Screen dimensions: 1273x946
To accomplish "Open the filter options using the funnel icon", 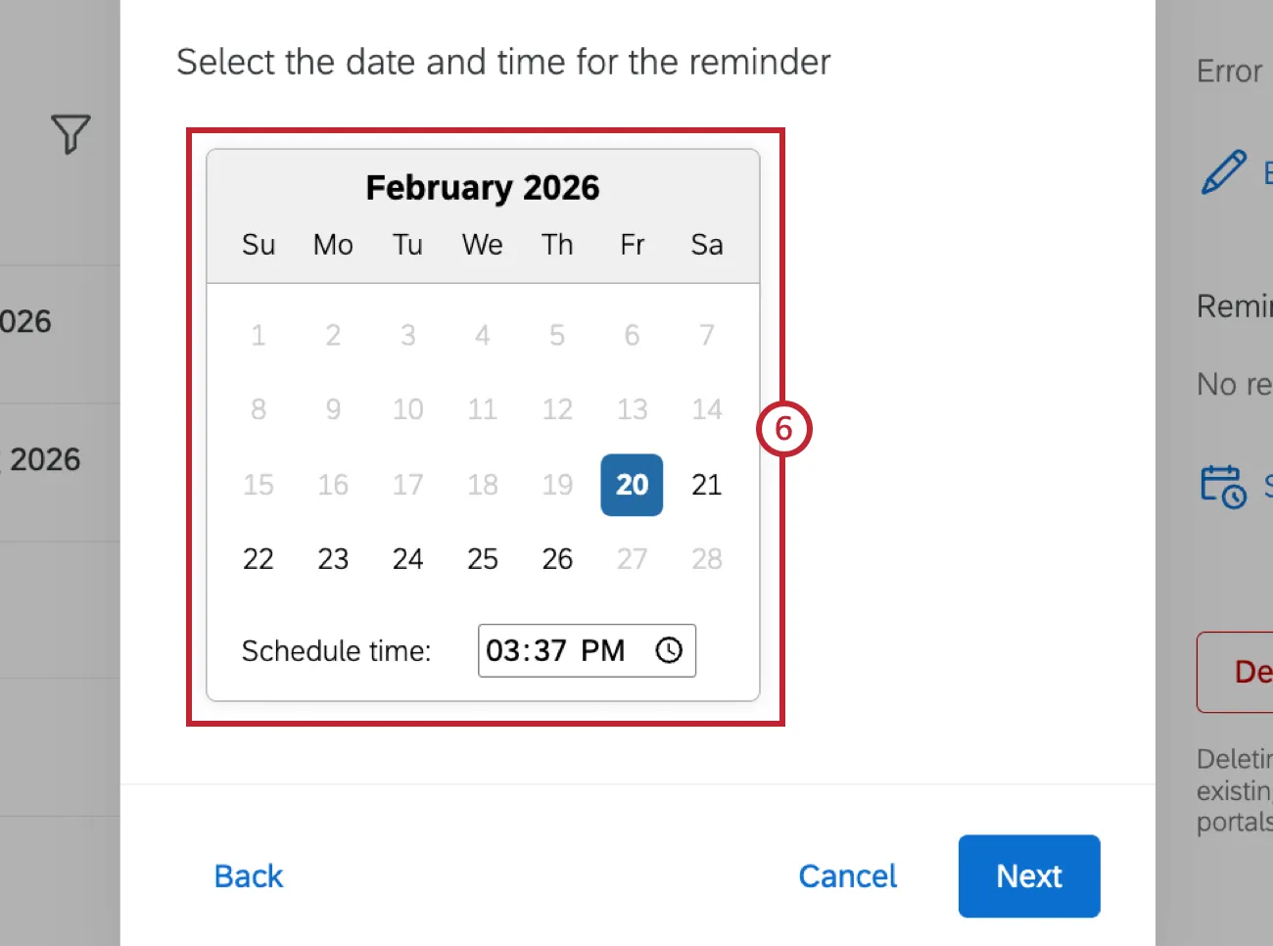I will tap(70, 134).
